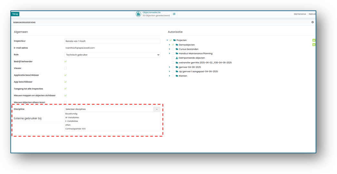Toggle Nieuwe mappen en objecten zichtbaar checkbox
The height and width of the screenshot is (174, 337).
click(65, 96)
